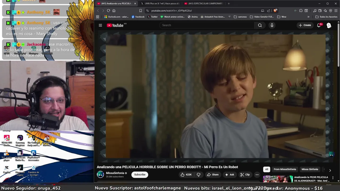Open Hogwarts Legacy desktop shortcut

(x=20, y=170)
